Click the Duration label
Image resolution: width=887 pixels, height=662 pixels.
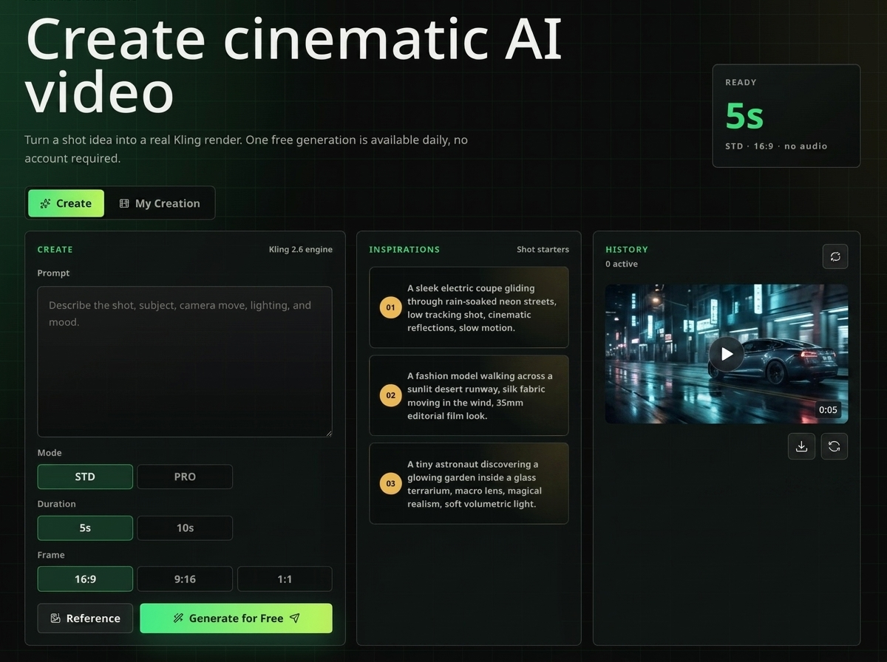57,504
